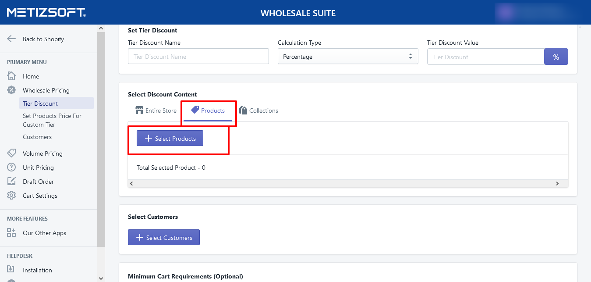Open the Collections tab
Image resolution: width=591 pixels, height=282 pixels.
(258, 111)
